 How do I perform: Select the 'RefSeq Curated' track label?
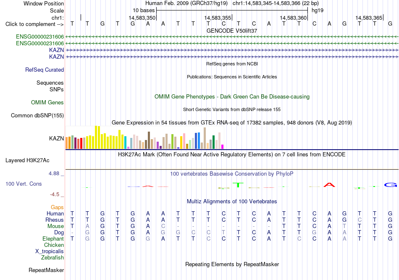pos(45,70)
